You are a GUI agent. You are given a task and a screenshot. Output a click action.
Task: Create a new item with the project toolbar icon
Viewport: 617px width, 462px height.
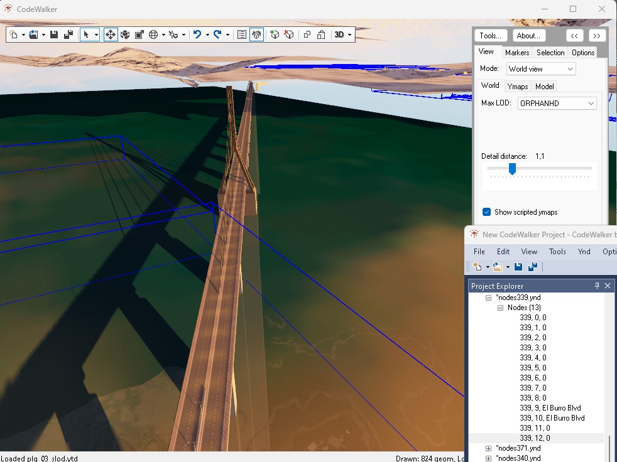[478, 266]
